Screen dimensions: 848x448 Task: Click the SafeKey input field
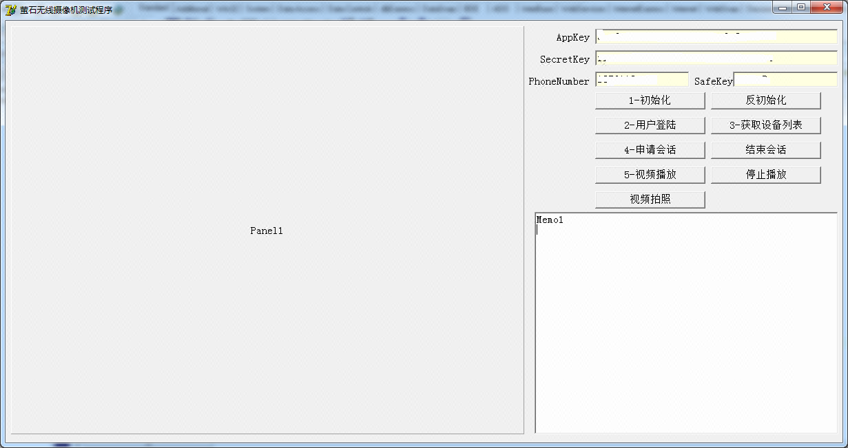[785, 81]
